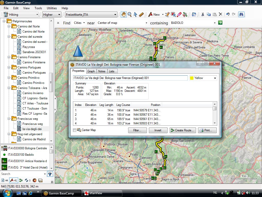The height and width of the screenshot is (197, 262).
Task: Show tracks using footprints filter icon
Action: pos(26,180)
